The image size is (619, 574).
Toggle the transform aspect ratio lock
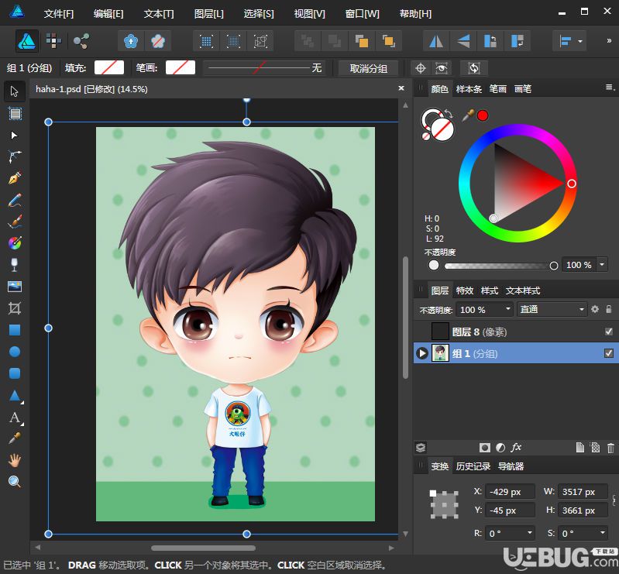[x=614, y=500]
